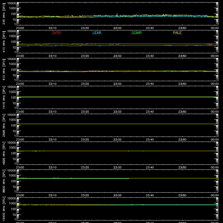
Task: Select the 4995 MHz [SFU] axis title
Action: (x=4, y=153)
